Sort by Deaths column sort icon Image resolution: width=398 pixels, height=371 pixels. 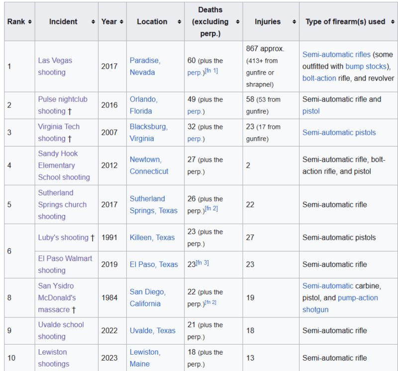tap(237, 22)
